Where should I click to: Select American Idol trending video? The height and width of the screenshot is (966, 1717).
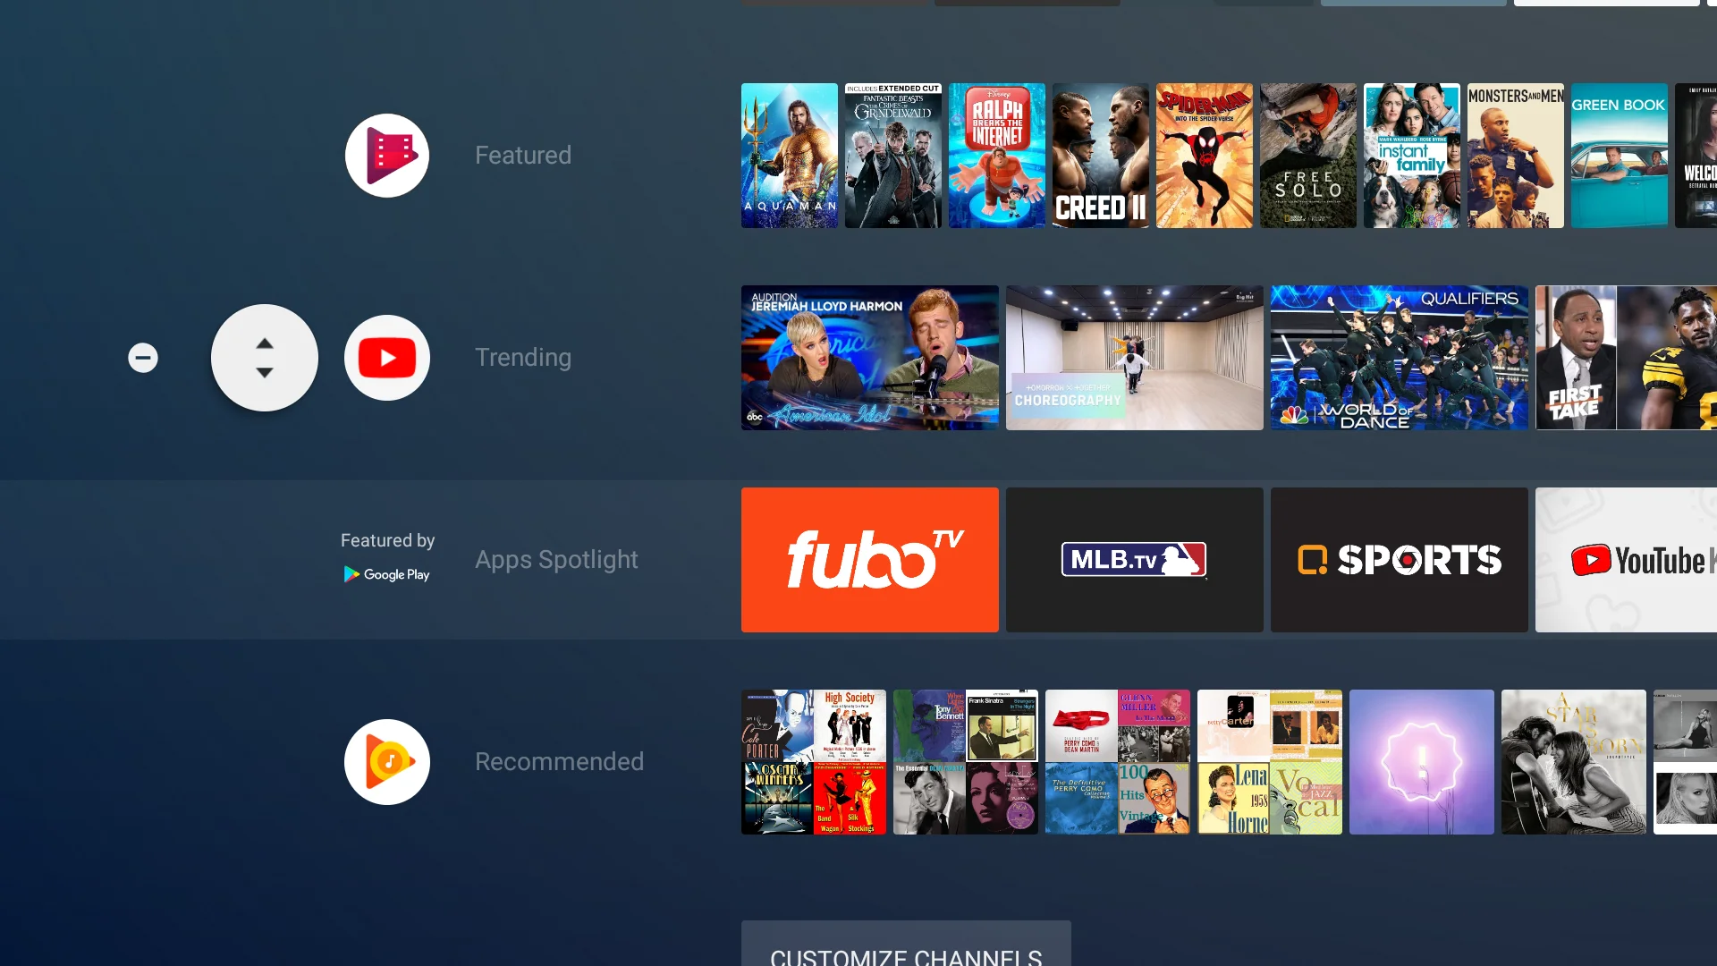(869, 358)
